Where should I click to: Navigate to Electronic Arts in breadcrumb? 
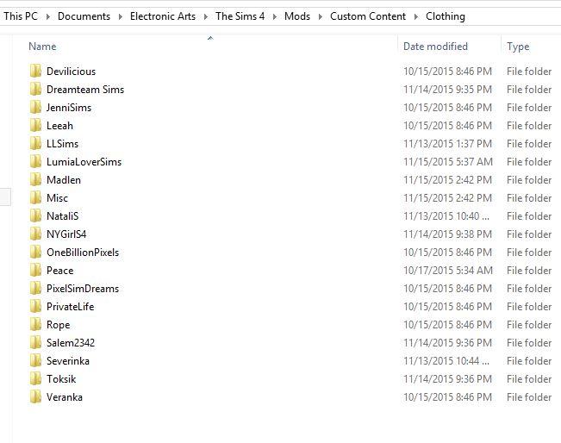click(163, 16)
